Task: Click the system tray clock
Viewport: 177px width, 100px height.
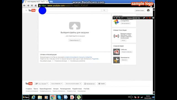Action: (148, 97)
